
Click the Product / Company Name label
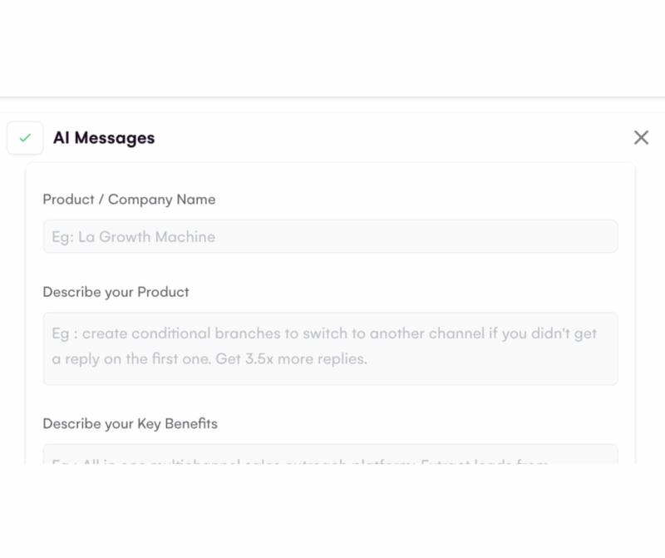tap(129, 200)
